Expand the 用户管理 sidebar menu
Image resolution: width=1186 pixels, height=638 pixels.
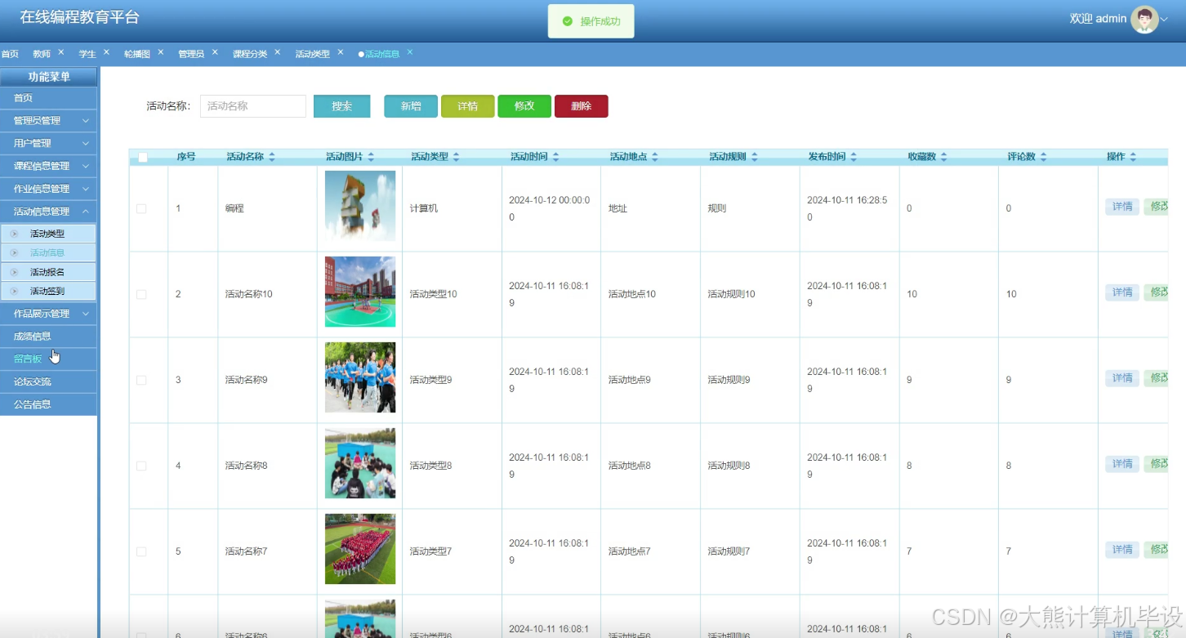[48, 143]
